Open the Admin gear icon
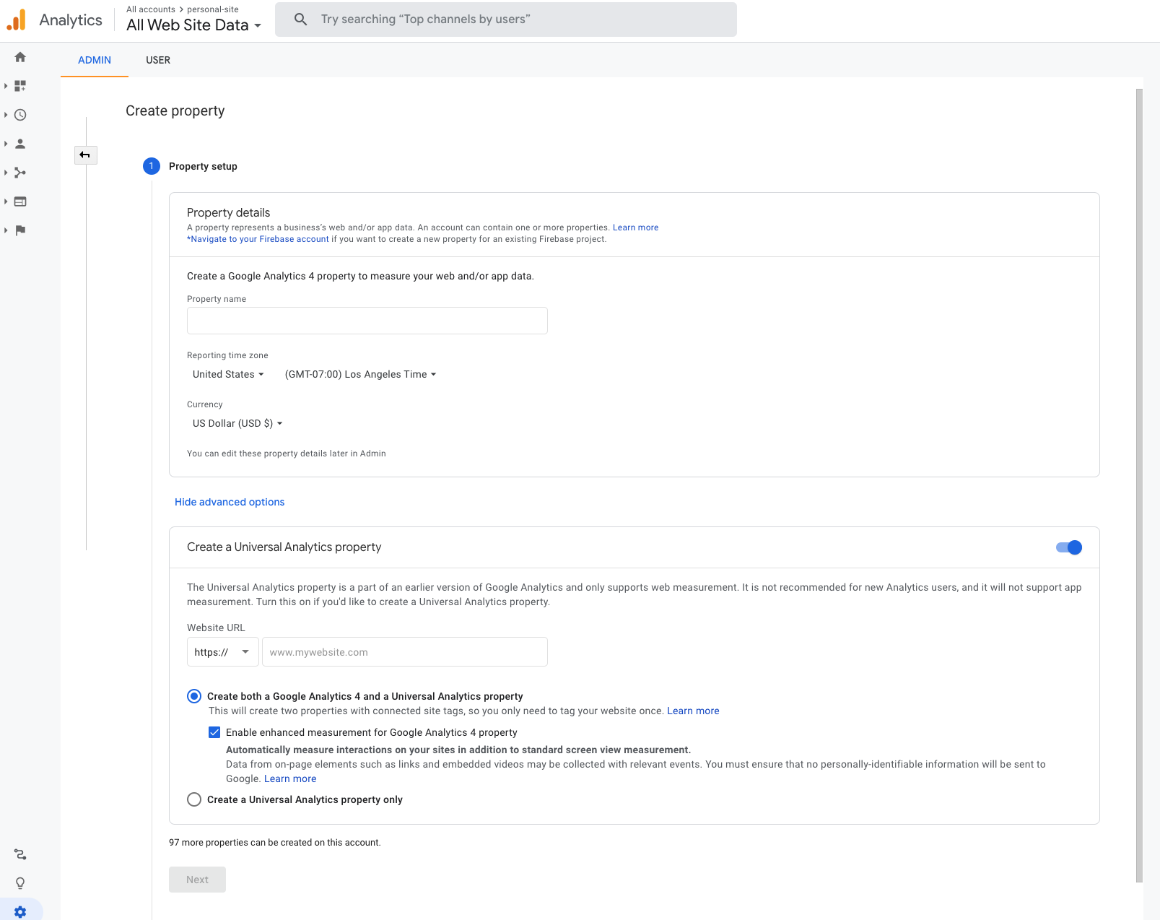This screenshot has height=920, width=1160. pos(20,912)
